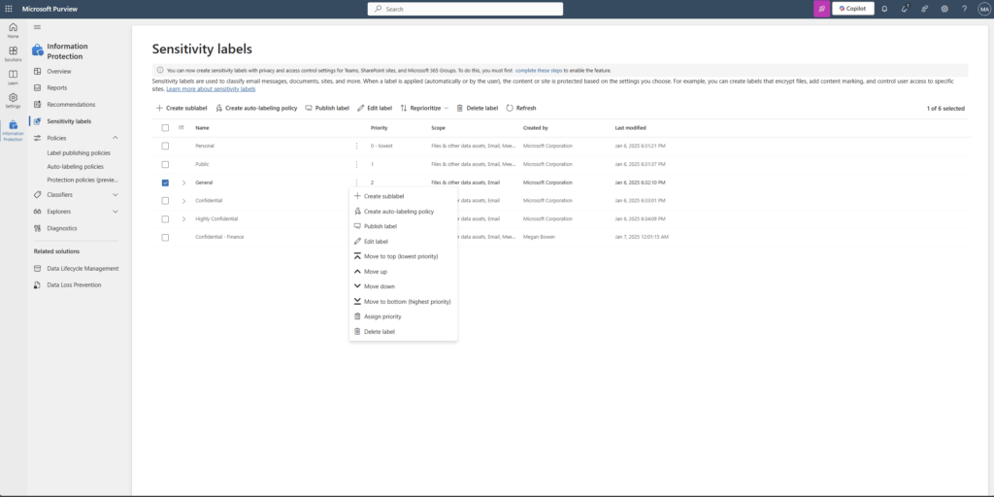Click the help question mark icon
Screen dimensions: 994x497
click(964, 9)
